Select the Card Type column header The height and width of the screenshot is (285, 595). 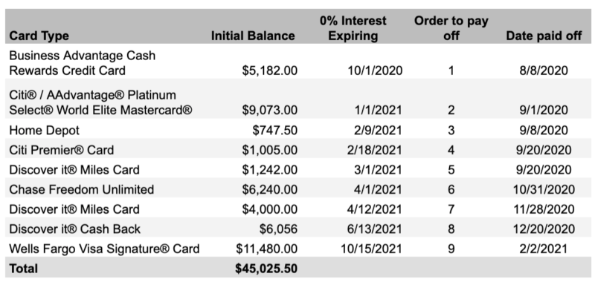tap(39, 36)
